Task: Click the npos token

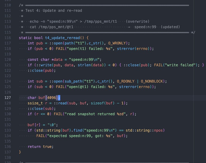Action: [x=158, y=130]
